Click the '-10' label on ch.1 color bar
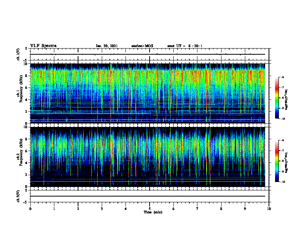This screenshot has width=303, height=234. 283,119
